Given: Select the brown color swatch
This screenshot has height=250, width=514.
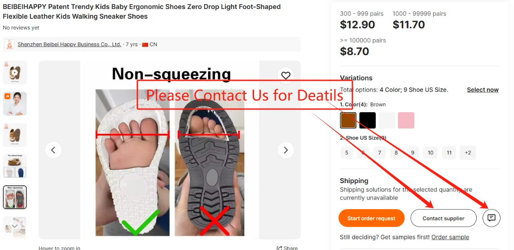Looking at the screenshot, I should tap(348, 120).
